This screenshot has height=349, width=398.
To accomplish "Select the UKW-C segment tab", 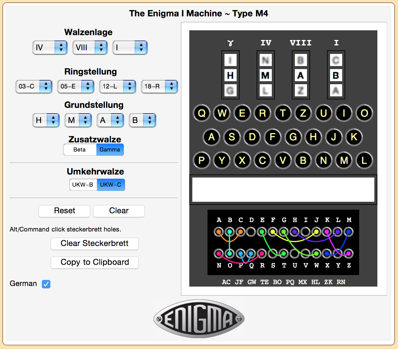I will (111, 185).
